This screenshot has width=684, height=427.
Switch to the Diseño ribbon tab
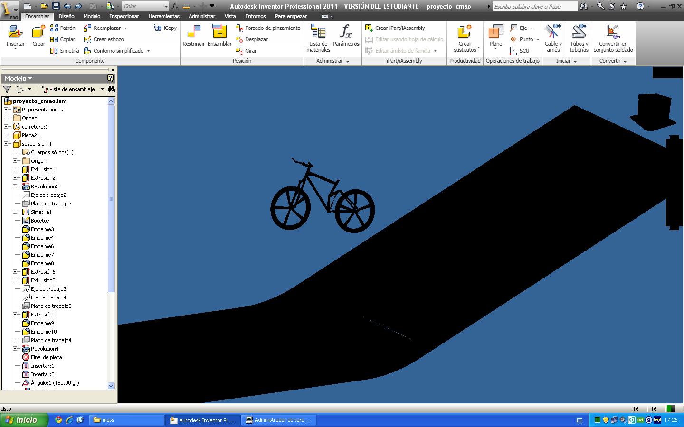(x=66, y=16)
